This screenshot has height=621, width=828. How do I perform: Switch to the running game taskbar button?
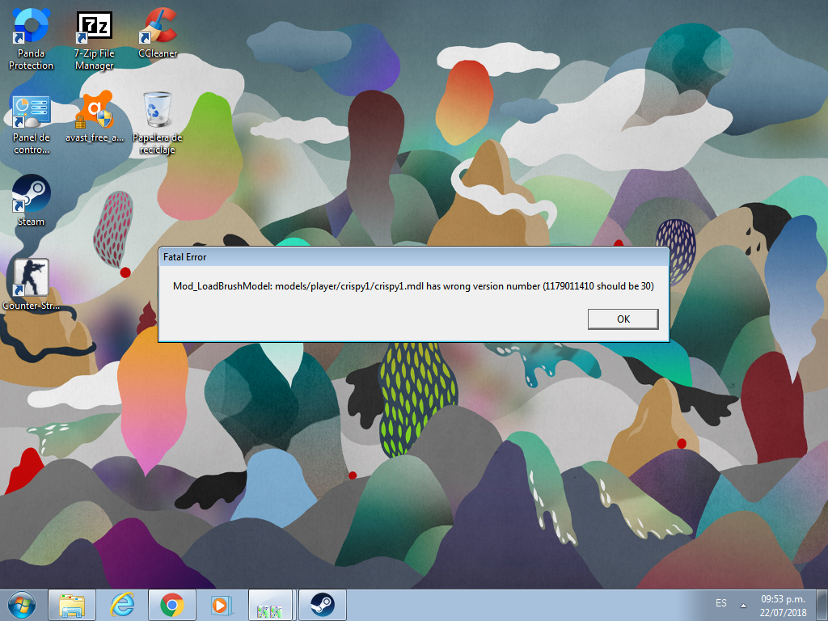pyautogui.click(x=270, y=605)
